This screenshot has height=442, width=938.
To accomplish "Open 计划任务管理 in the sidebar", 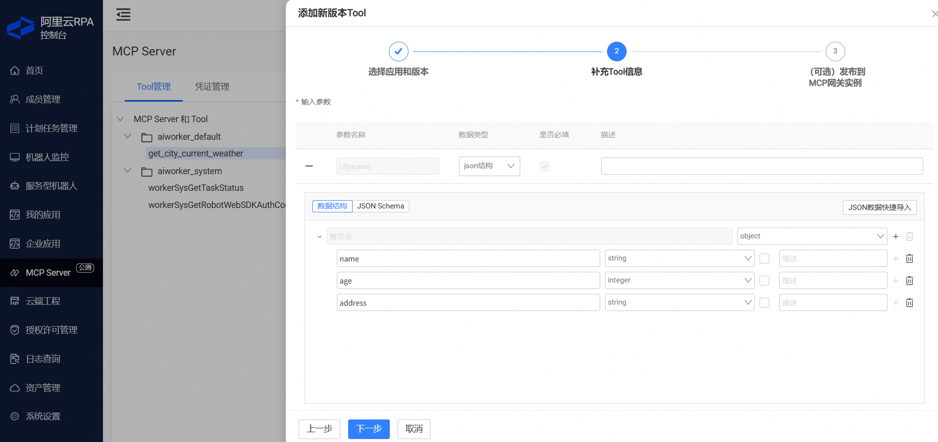I will click(x=51, y=129).
